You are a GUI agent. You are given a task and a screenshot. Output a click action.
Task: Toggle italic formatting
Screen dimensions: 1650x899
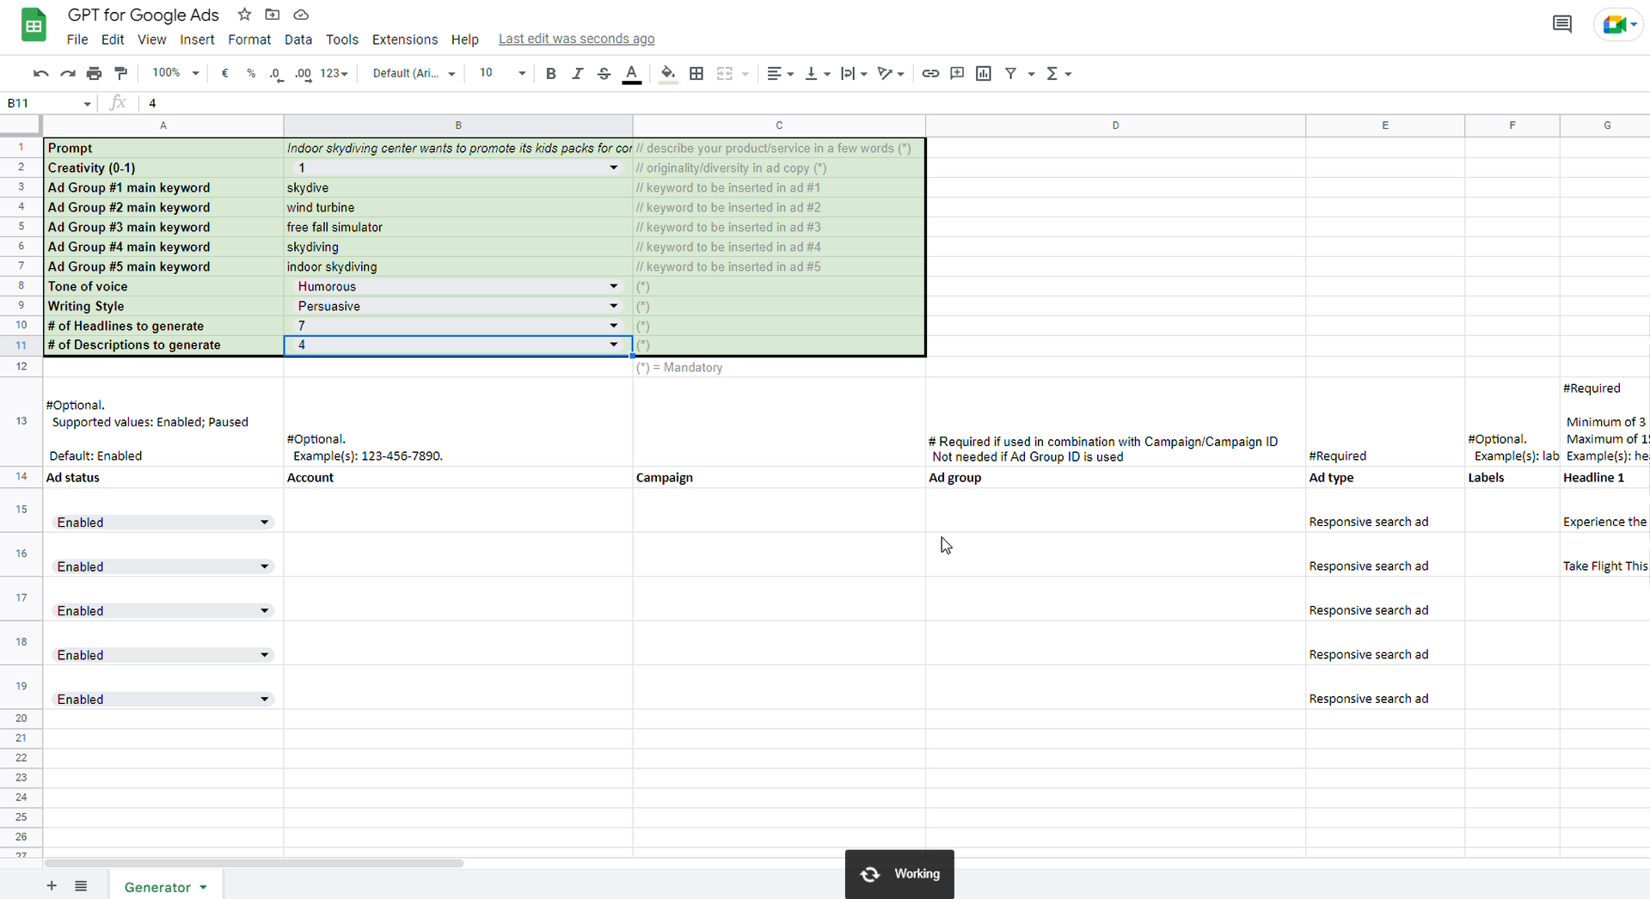[577, 74]
